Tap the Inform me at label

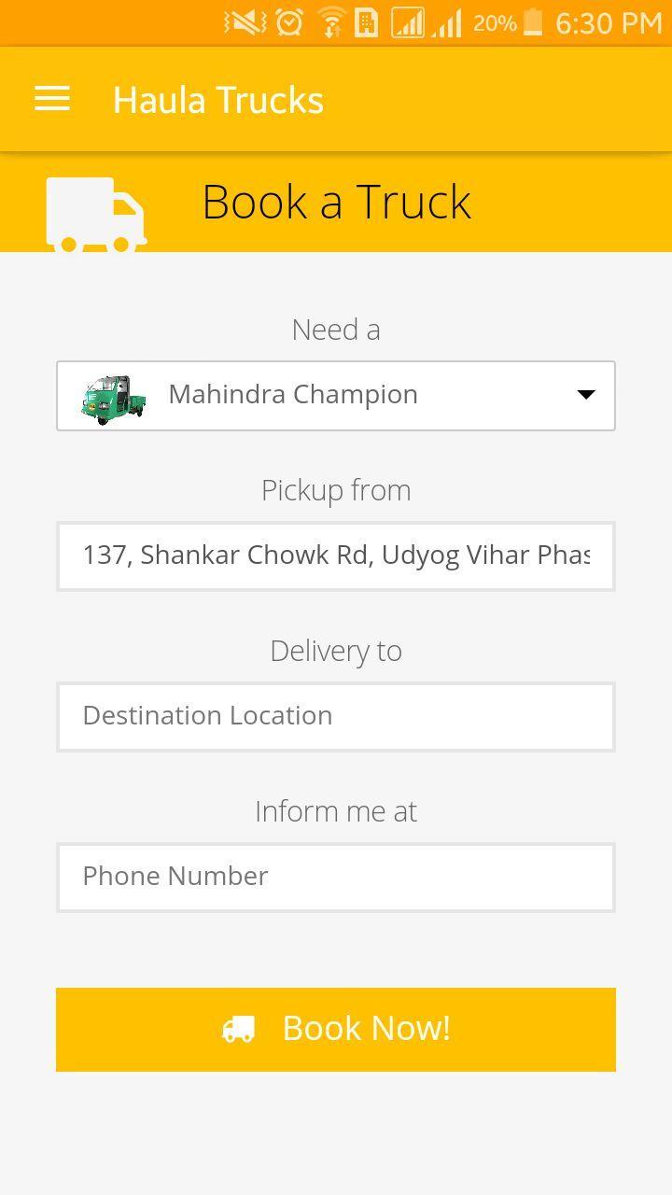[336, 811]
